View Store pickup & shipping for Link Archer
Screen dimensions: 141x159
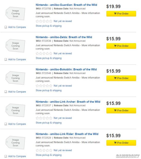(x=49, y=123)
